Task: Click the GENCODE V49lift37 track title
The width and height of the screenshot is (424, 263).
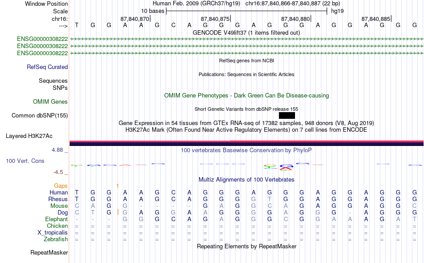Action: coord(246,32)
